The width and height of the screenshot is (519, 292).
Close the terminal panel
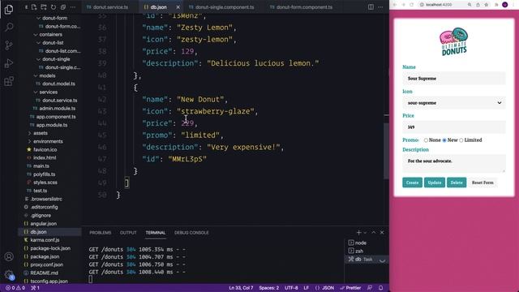[382, 233]
